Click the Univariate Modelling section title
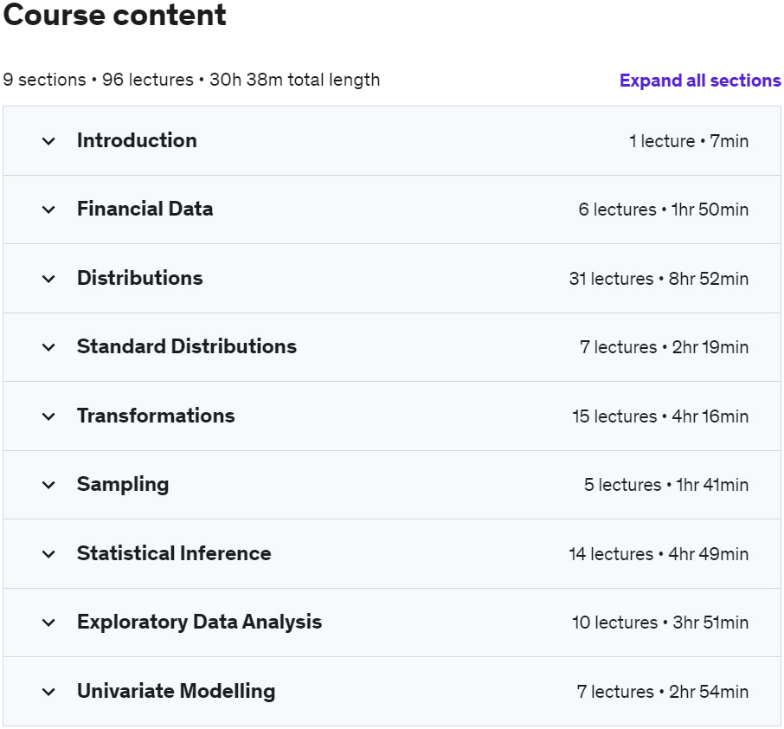784x729 pixels. pos(176,691)
